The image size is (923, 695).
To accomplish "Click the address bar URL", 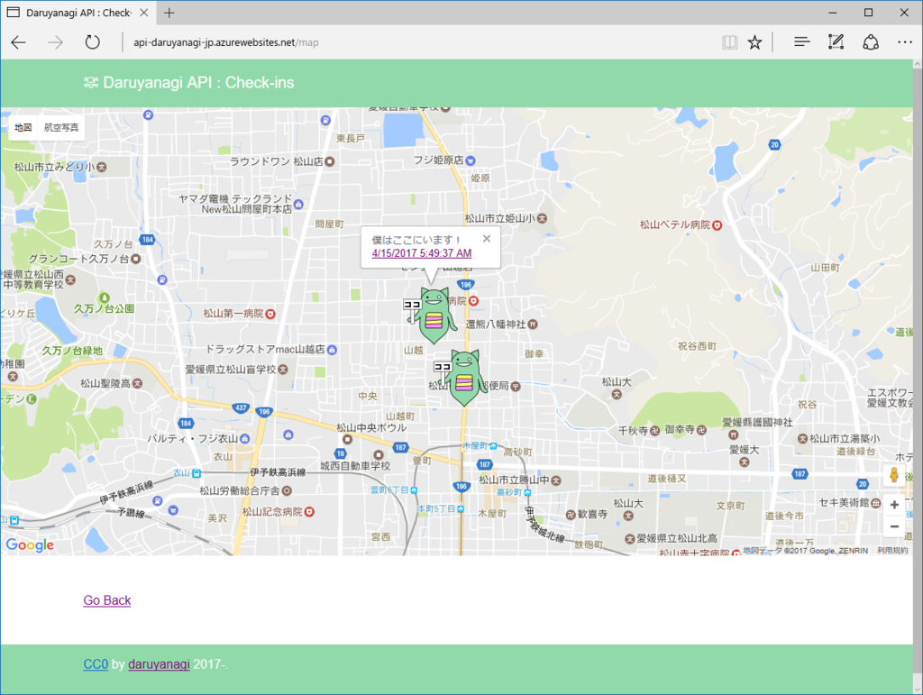I will [226, 42].
